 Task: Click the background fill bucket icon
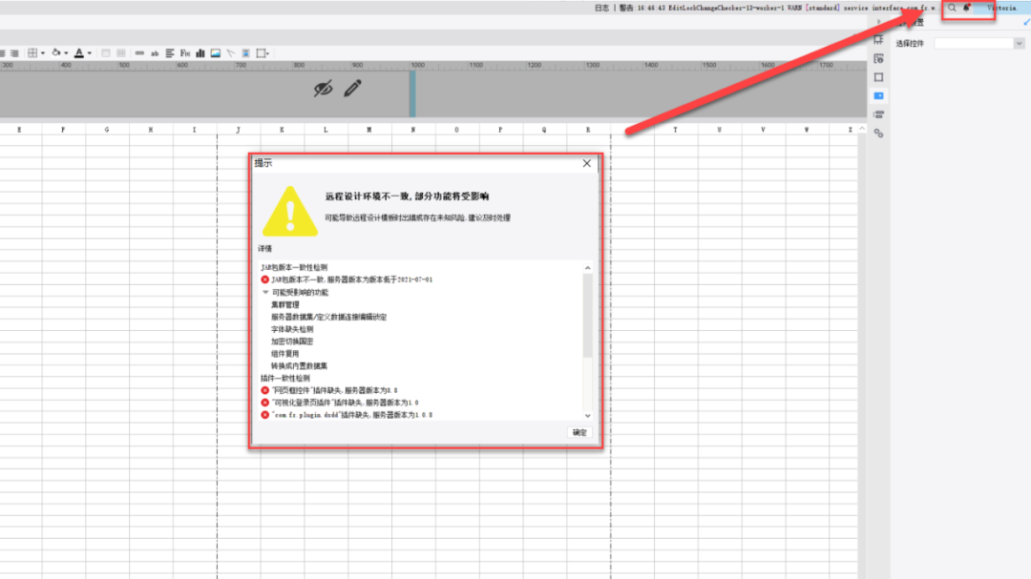56,53
